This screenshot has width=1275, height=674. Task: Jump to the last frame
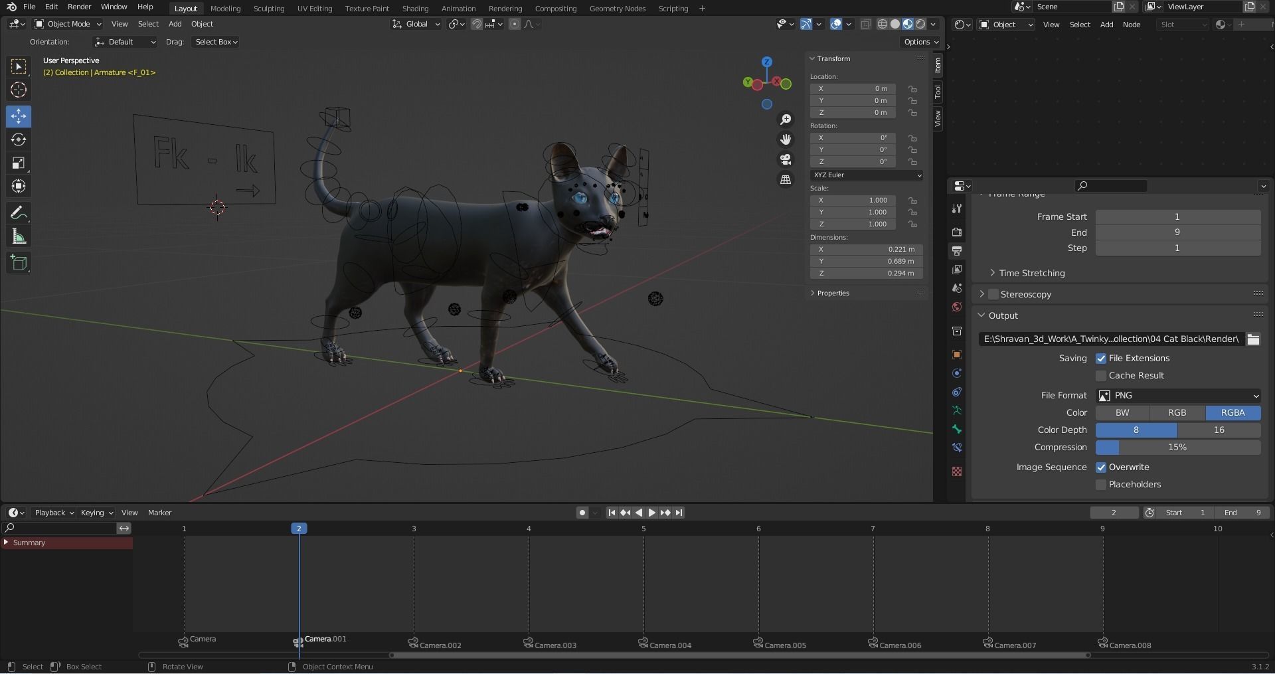[679, 513]
